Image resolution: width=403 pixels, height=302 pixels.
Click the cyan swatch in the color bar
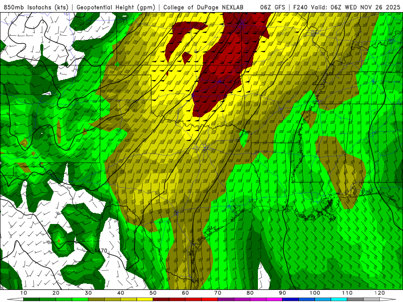click(x=339, y=299)
